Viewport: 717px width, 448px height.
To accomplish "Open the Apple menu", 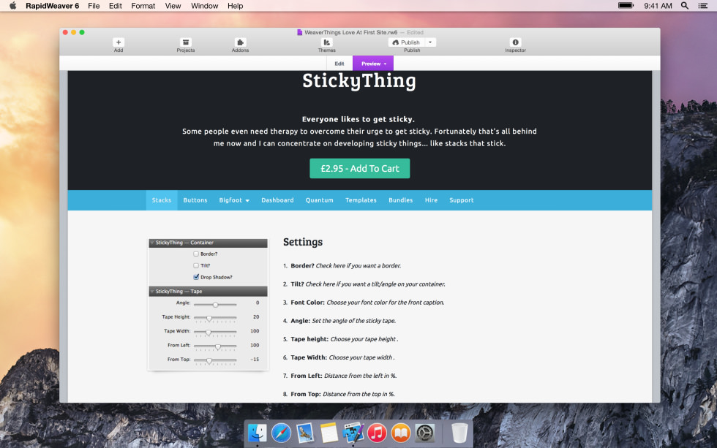I will coord(13,6).
